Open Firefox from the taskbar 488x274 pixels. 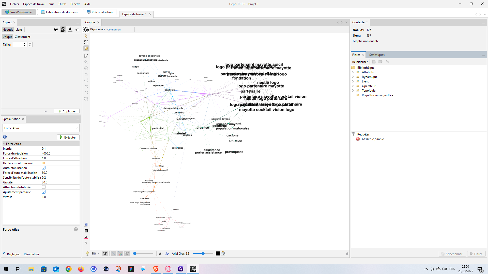[x=81, y=269]
